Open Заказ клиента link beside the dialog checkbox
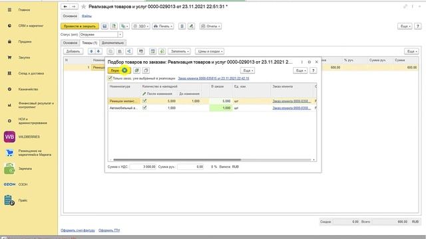426x239 pixels. (214, 78)
